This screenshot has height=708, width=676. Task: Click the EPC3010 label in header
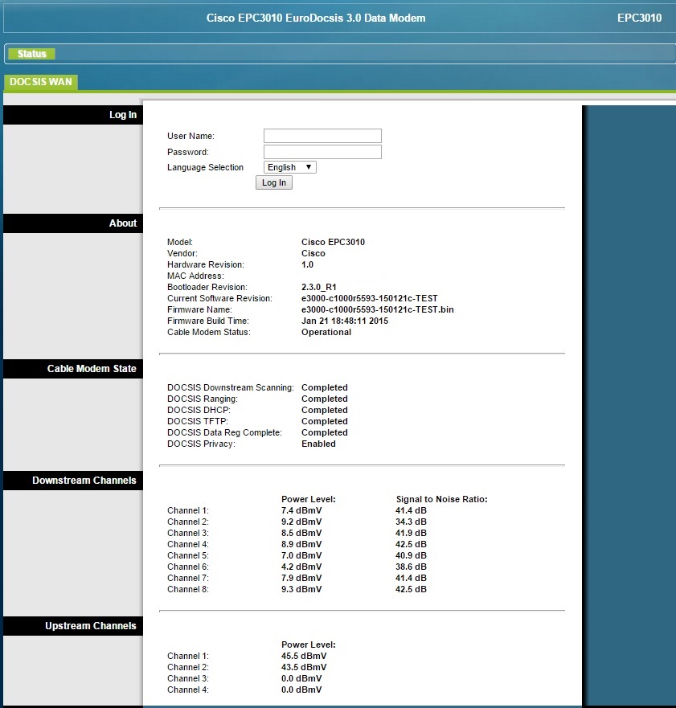(x=639, y=18)
